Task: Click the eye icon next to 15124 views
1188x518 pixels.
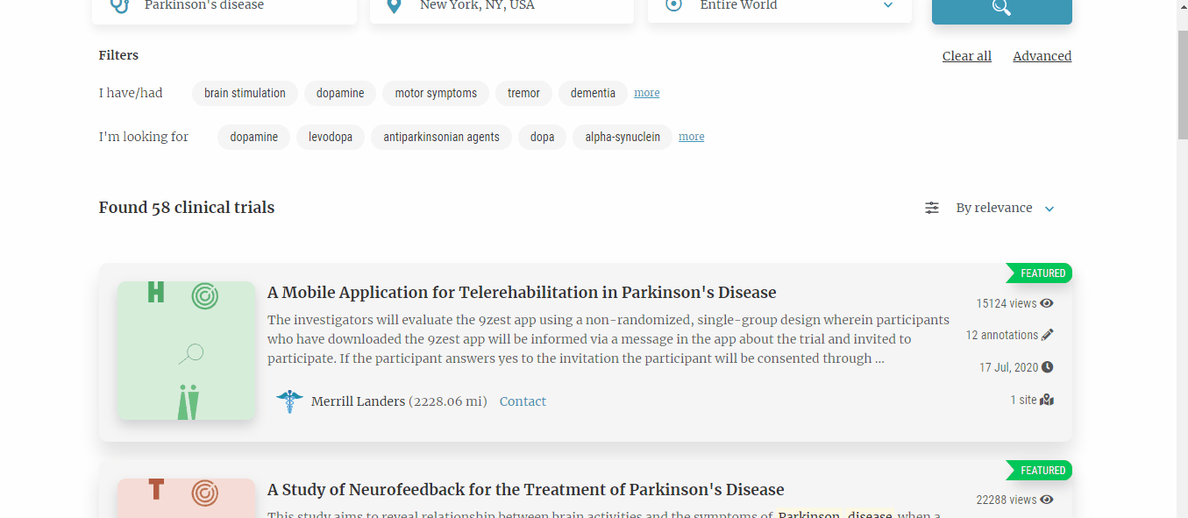Action: click(x=1046, y=302)
